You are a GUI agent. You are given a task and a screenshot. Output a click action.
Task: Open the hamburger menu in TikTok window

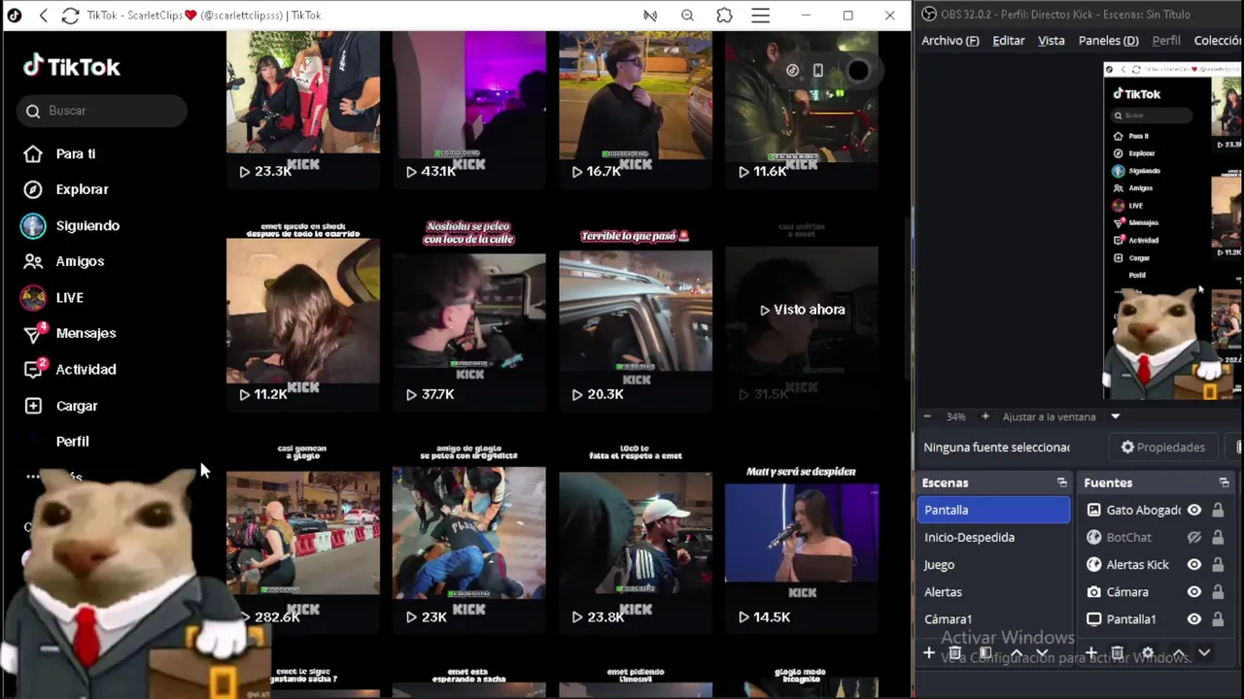760,16
